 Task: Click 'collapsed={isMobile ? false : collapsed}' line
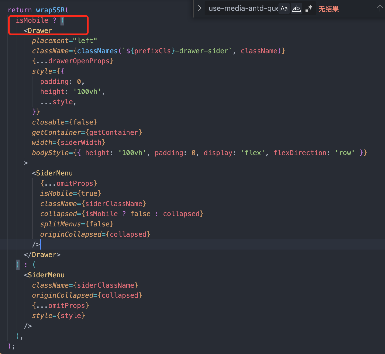tap(122, 214)
